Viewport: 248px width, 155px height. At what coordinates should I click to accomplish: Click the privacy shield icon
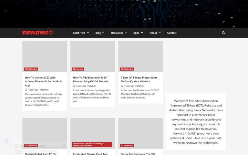tap(7, 141)
